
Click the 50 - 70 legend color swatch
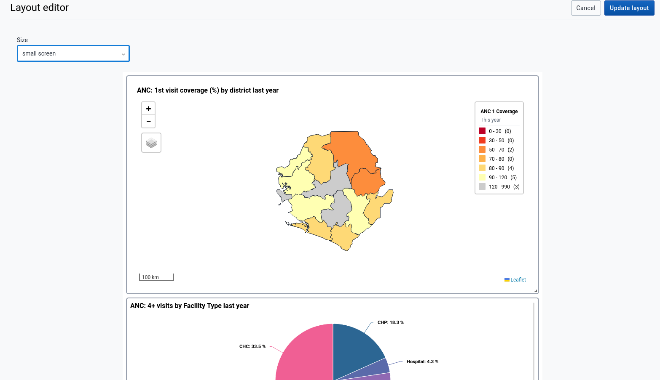coord(482,149)
